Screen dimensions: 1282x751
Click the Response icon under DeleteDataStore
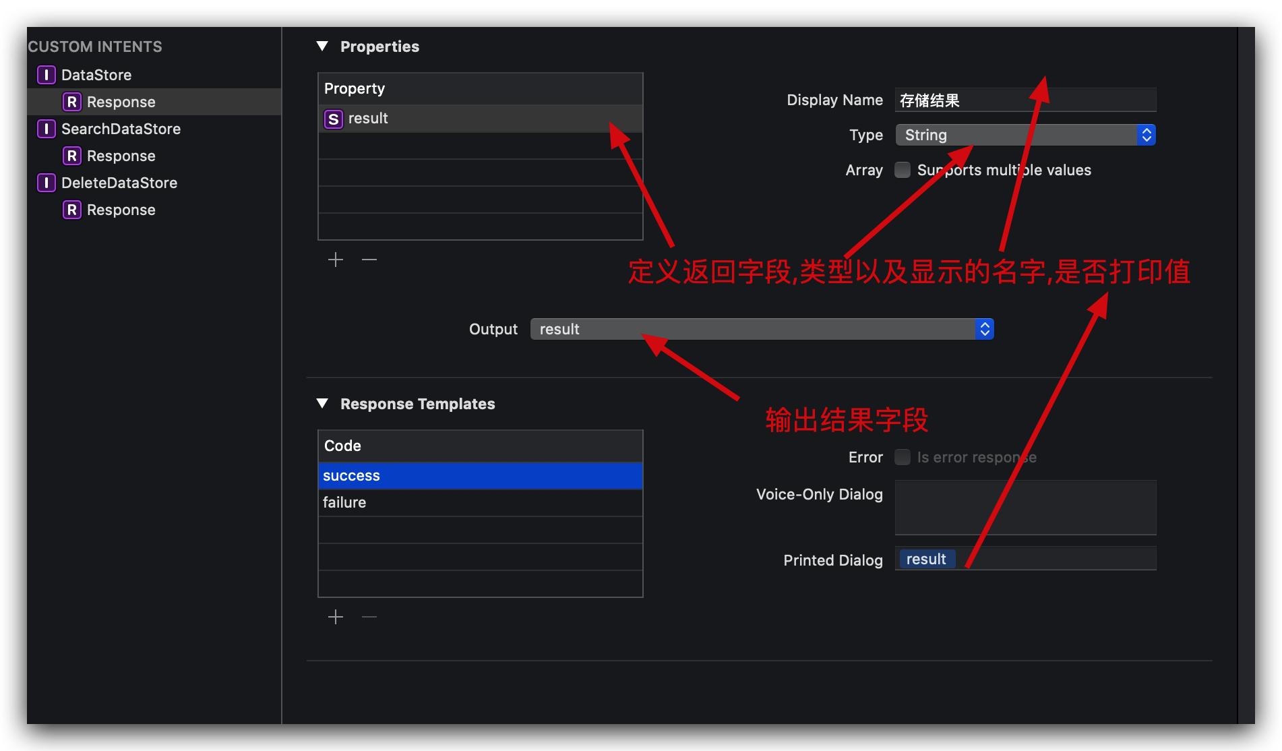point(72,210)
